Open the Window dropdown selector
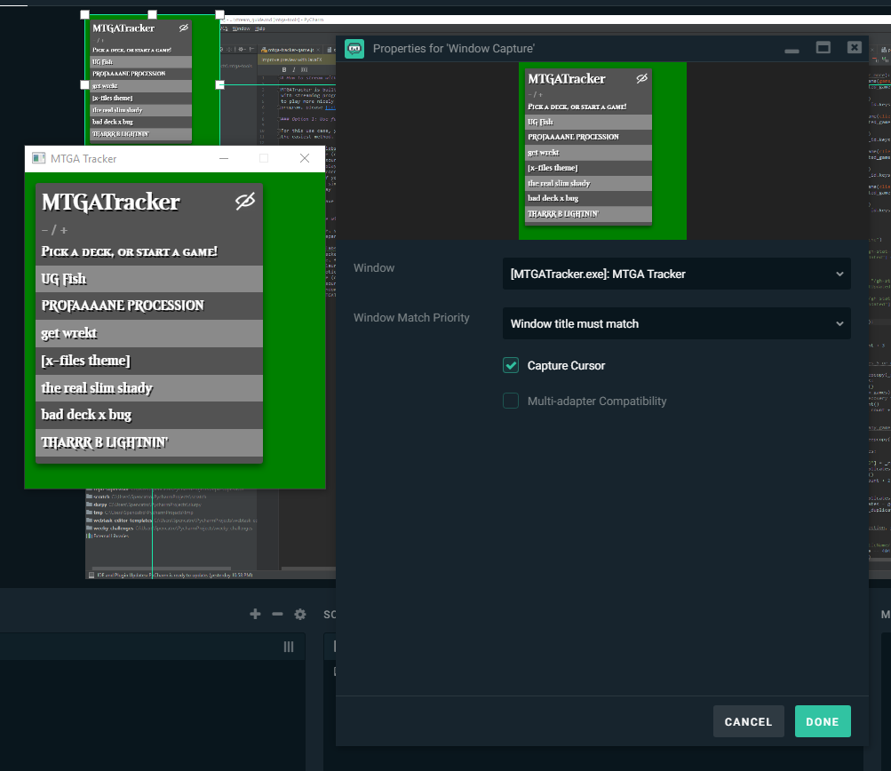 pyautogui.click(x=677, y=274)
